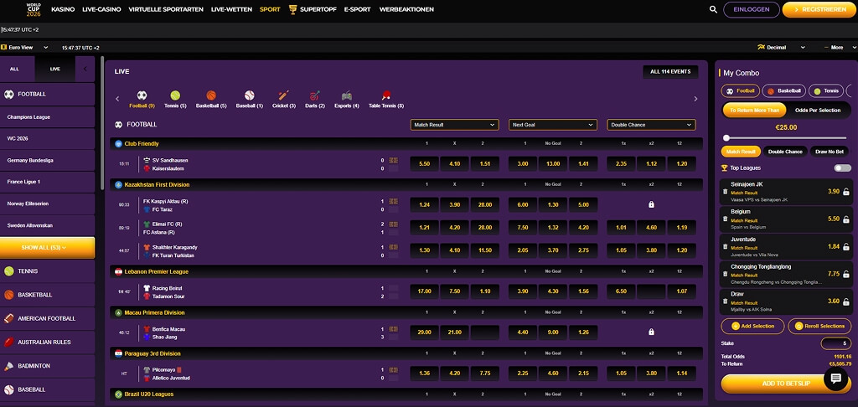This screenshot has width=858, height=407.
Task: Open ALL 114 EVENTS button
Action: [670, 72]
